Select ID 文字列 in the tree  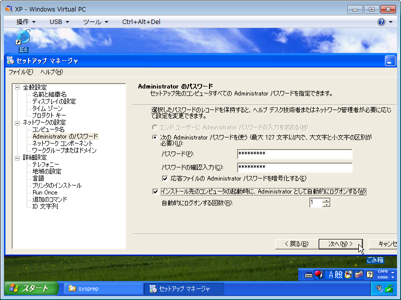click(45, 206)
